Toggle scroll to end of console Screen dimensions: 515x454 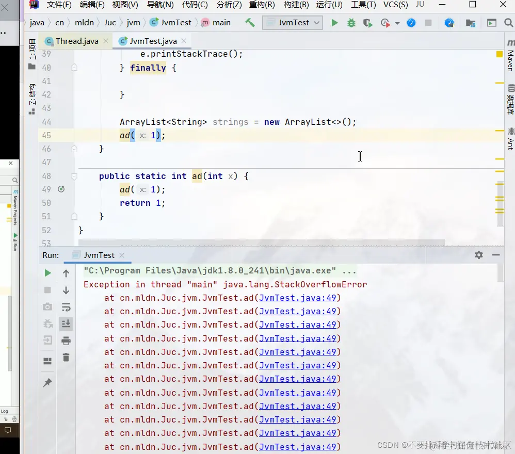click(x=66, y=323)
